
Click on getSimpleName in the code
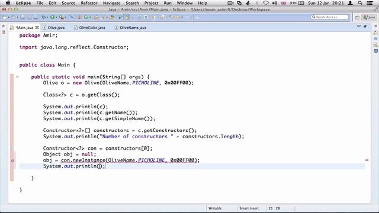(x=124, y=118)
